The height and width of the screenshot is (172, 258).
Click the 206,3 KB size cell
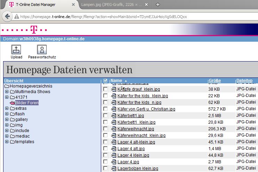click(217, 129)
